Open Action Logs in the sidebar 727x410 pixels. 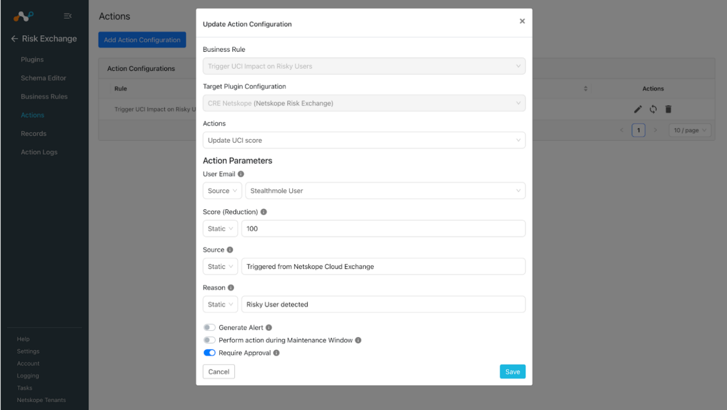[39, 152]
